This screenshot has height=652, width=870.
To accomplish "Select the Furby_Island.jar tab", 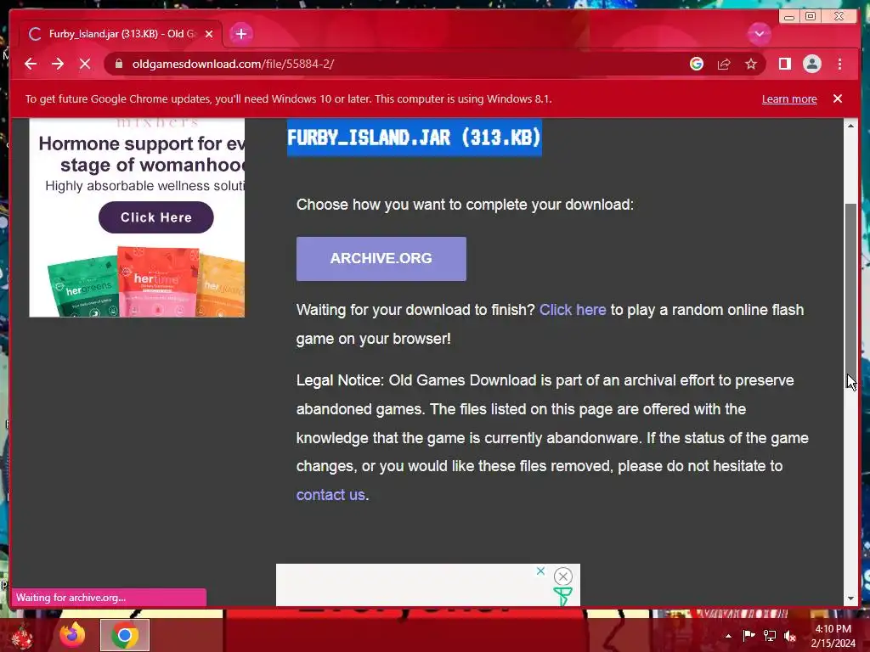I will [x=121, y=34].
